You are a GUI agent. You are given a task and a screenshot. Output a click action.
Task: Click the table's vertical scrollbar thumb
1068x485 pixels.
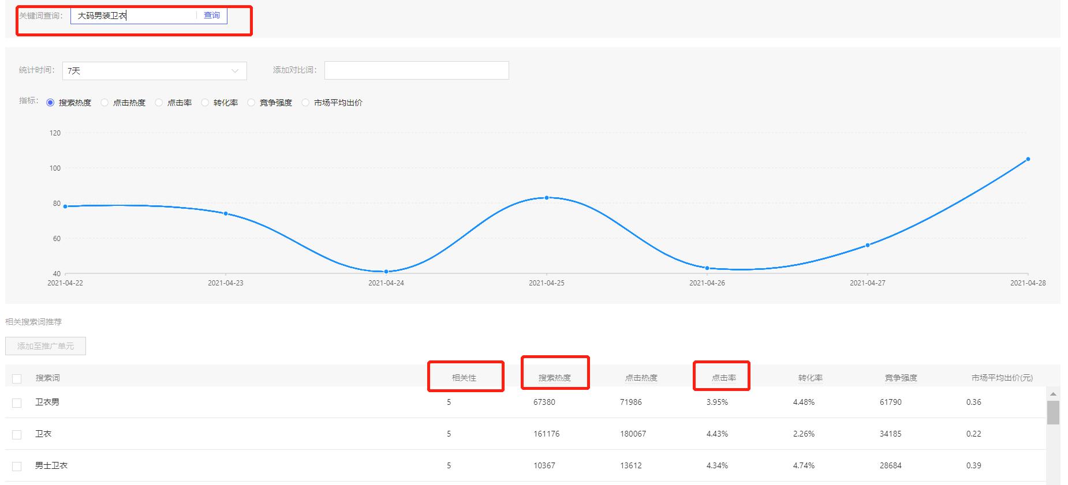click(x=1053, y=412)
